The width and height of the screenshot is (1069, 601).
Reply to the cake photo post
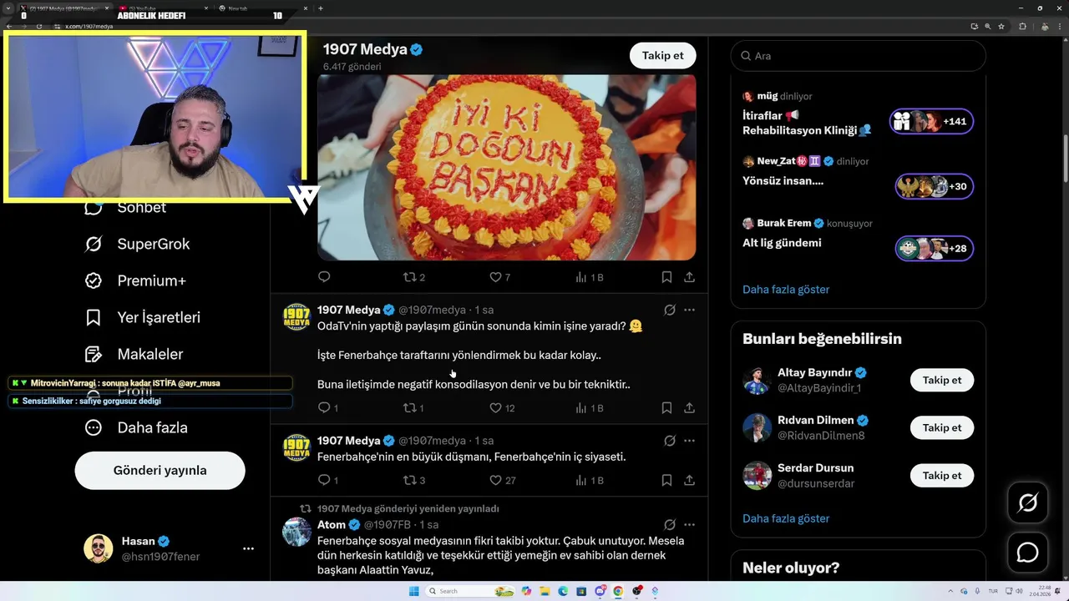point(324,277)
